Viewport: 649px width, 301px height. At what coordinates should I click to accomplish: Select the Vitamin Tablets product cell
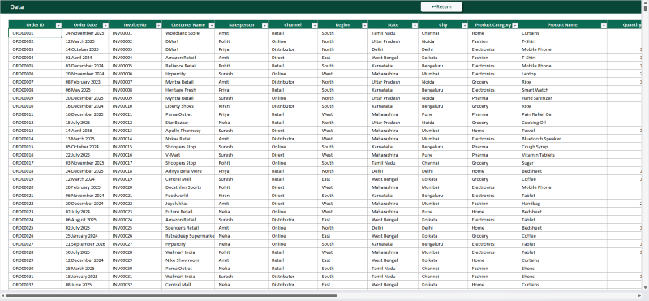pos(563,155)
